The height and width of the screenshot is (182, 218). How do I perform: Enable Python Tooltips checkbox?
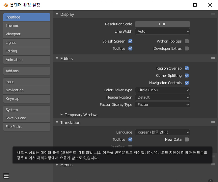[187, 41]
